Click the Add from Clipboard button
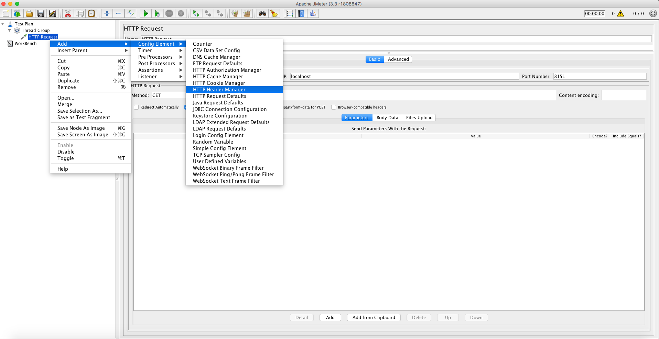659x339 pixels. coord(374,317)
